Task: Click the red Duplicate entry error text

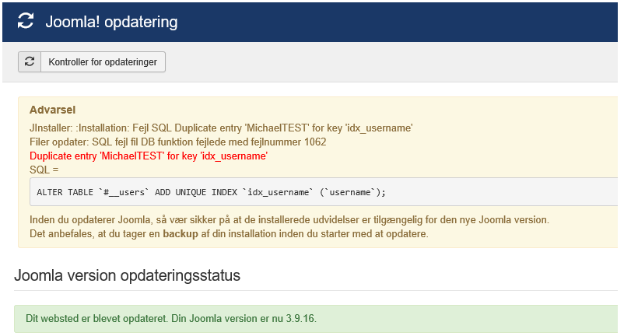Action: [x=149, y=156]
